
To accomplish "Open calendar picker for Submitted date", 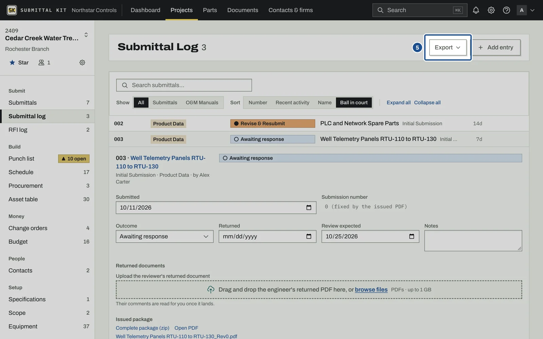I will coord(309,207).
